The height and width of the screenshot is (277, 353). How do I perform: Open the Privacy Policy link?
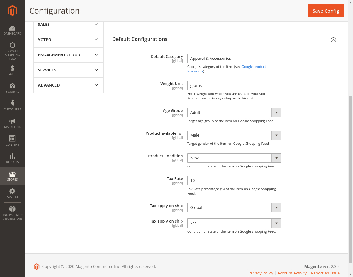[261, 273]
